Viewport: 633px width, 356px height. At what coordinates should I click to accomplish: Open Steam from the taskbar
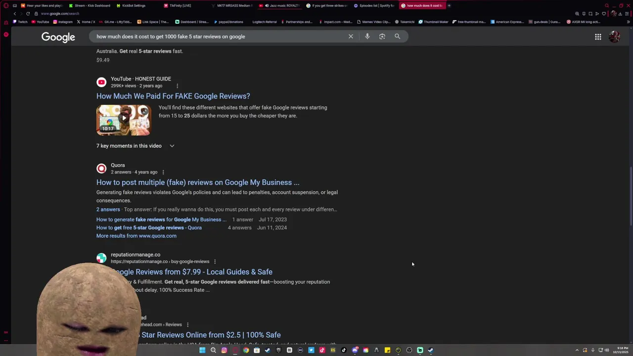(x=268, y=350)
